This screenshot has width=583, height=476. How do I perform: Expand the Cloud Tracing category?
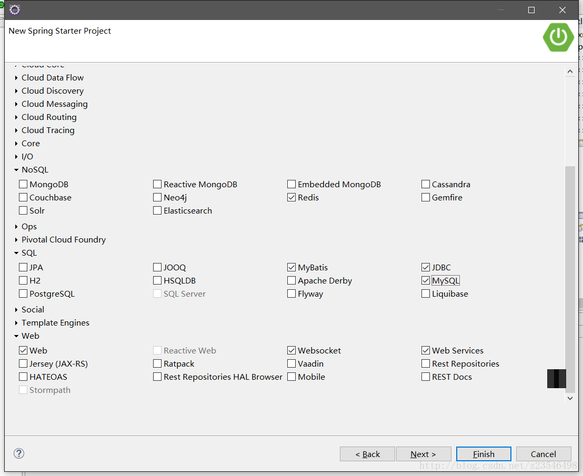pos(16,130)
